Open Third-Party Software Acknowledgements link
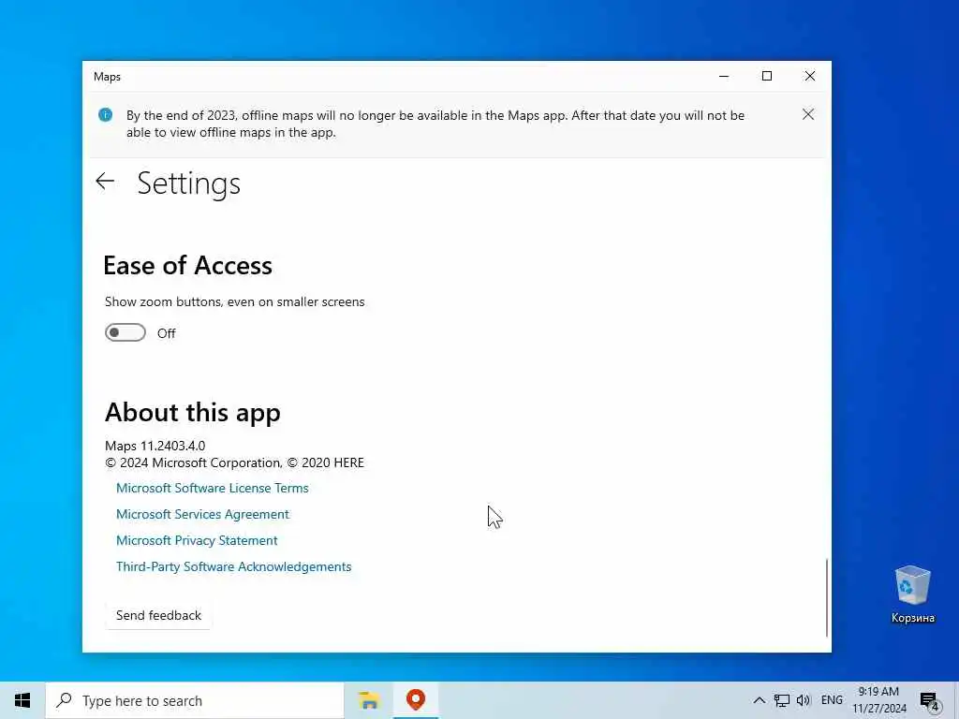The width and height of the screenshot is (959, 719). click(x=233, y=566)
